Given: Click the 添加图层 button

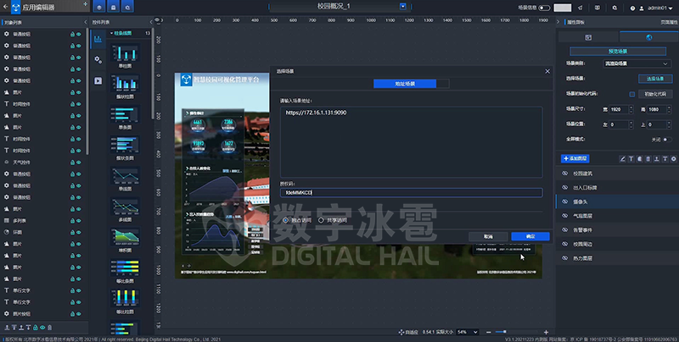Looking at the screenshot, I should 575,158.
